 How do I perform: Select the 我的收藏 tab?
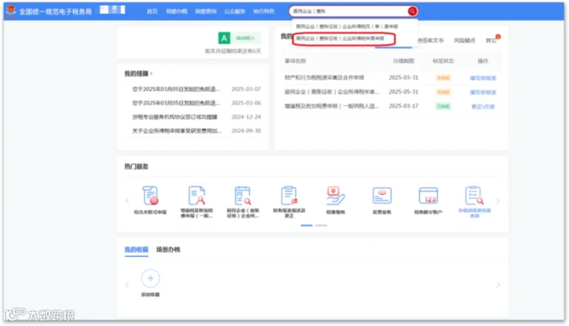[137, 250]
